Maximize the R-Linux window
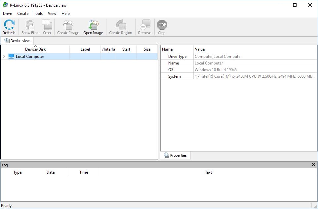This screenshot has width=318, height=209. coord(295,5)
